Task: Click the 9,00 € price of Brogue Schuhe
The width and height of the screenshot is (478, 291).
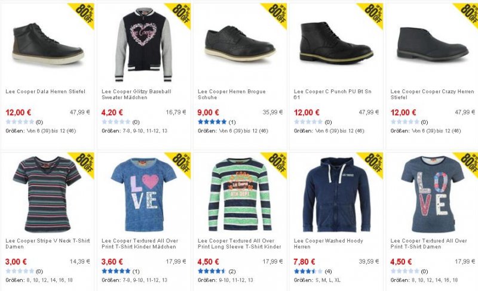Action: (208, 112)
